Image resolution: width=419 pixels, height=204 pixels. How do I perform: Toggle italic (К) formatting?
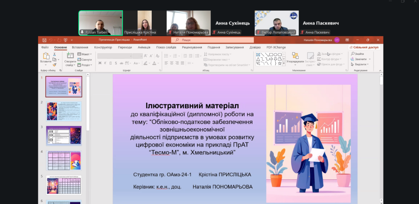click(105, 63)
